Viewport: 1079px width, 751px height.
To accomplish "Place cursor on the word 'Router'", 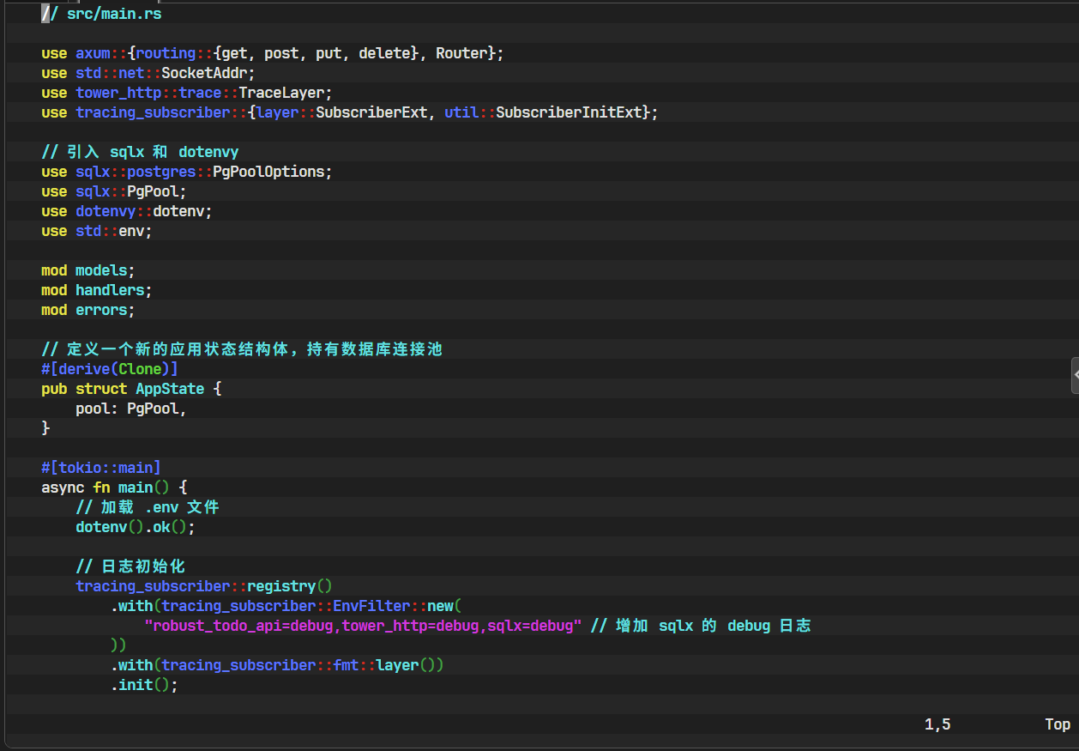I will click(461, 53).
